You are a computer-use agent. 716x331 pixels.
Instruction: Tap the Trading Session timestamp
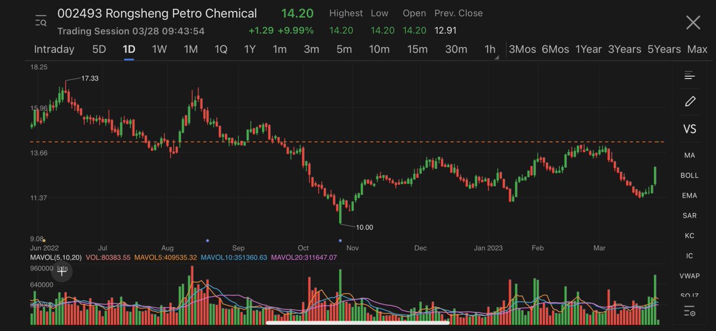point(131,30)
